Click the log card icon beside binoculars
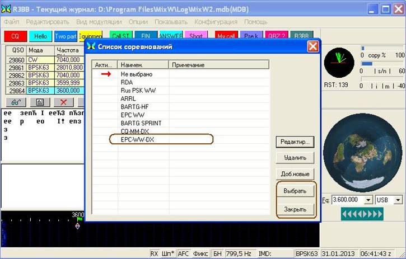The image size is (406, 259). (x=40, y=102)
